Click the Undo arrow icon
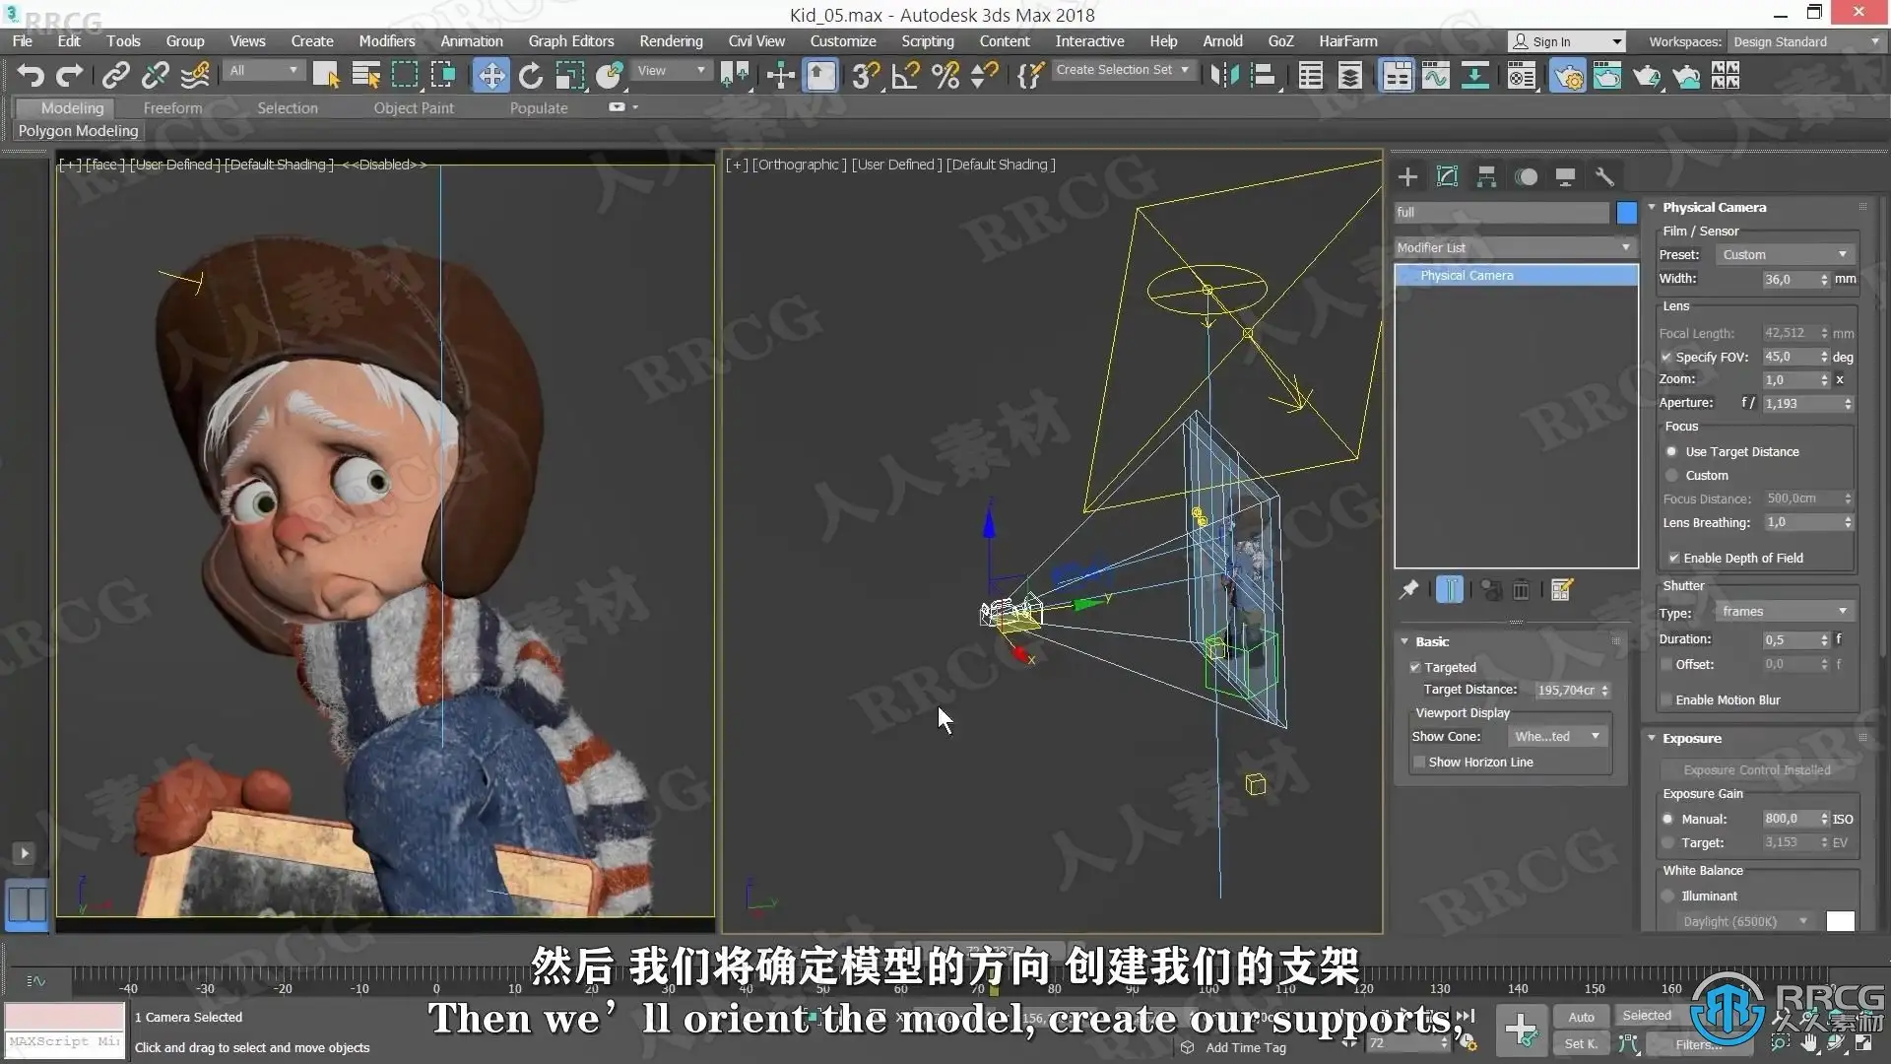 (31, 75)
